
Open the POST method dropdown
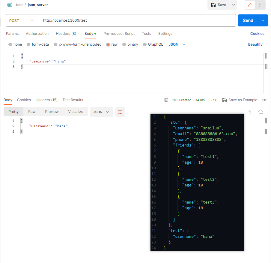pyautogui.click(x=22, y=21)
